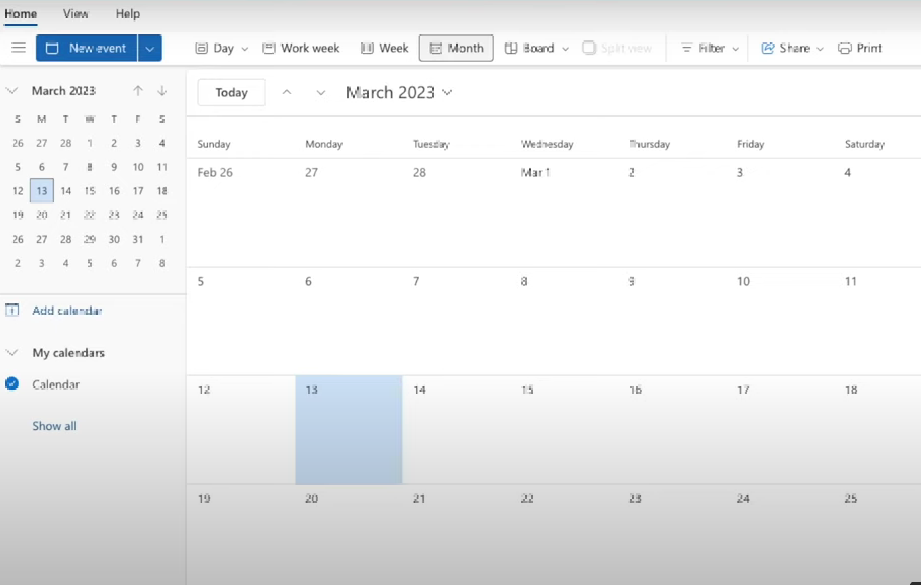The image size is (921, 585).
Task: Toggle the hamburger navigation pane icon
Action: [x=19, y=48]
